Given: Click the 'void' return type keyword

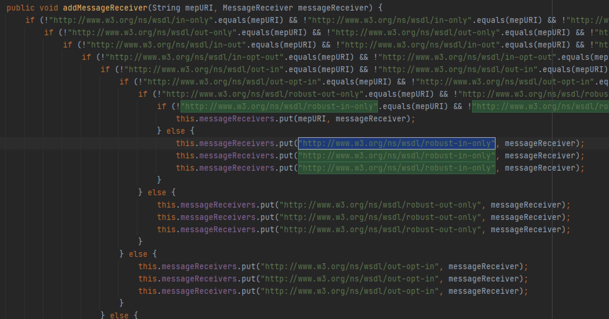Looking at the screenshot, I should tap(49, 8).
